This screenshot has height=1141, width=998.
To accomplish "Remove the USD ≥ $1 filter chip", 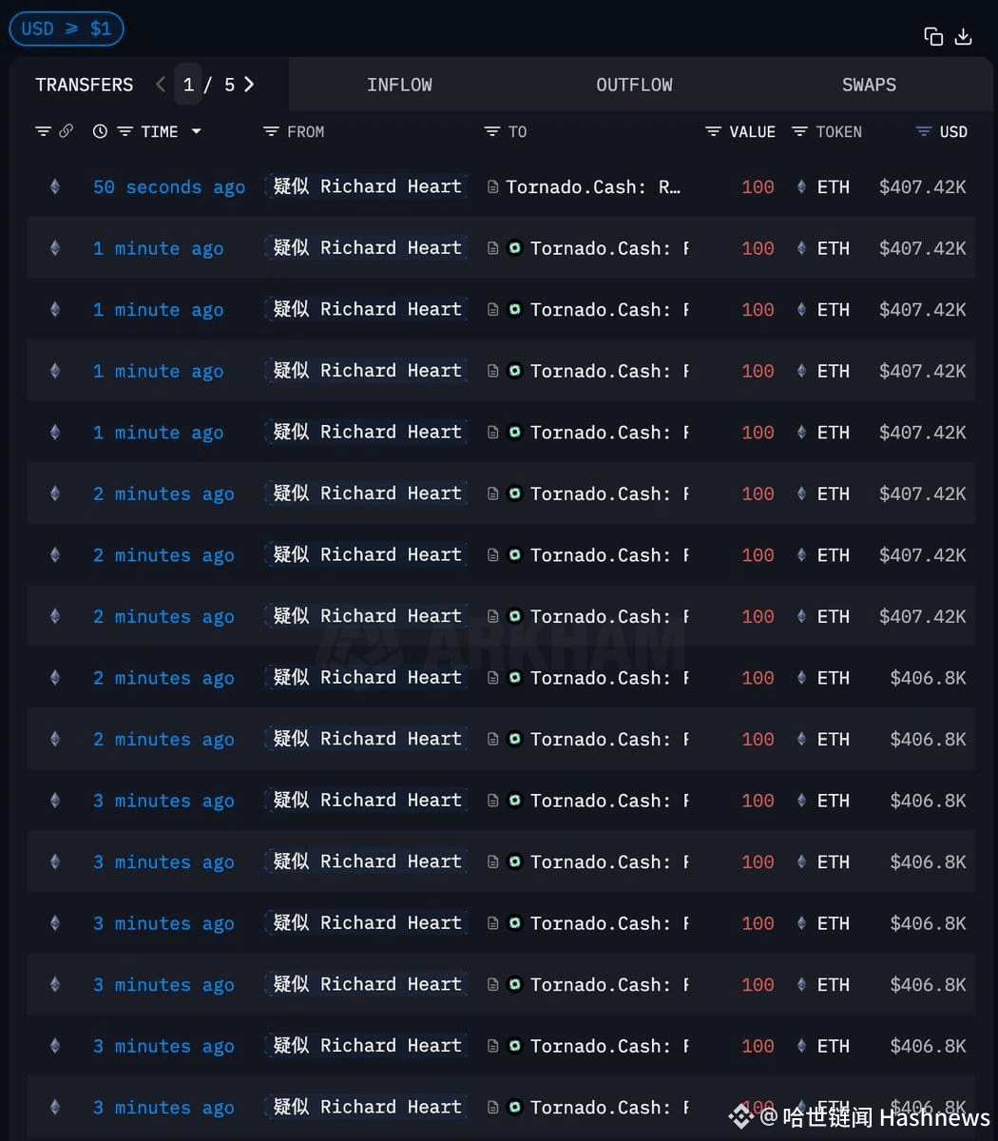I will 67,29.
